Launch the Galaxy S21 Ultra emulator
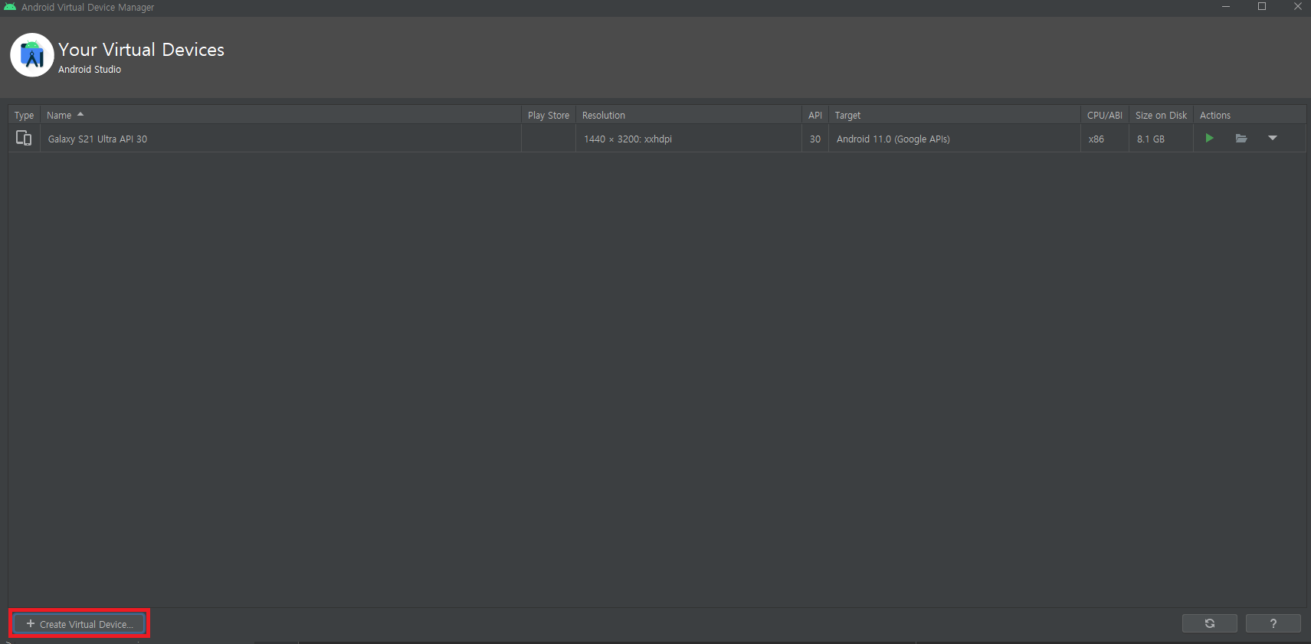 (x=1209, y=139)
